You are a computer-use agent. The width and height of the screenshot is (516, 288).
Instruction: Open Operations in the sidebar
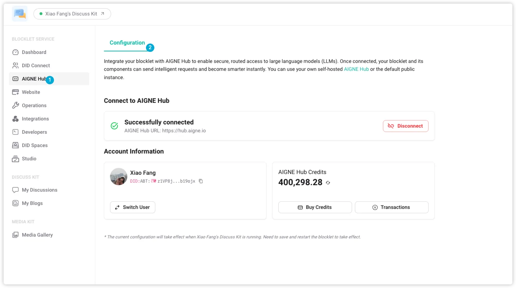pyautogui.click(x=49, y=105)
